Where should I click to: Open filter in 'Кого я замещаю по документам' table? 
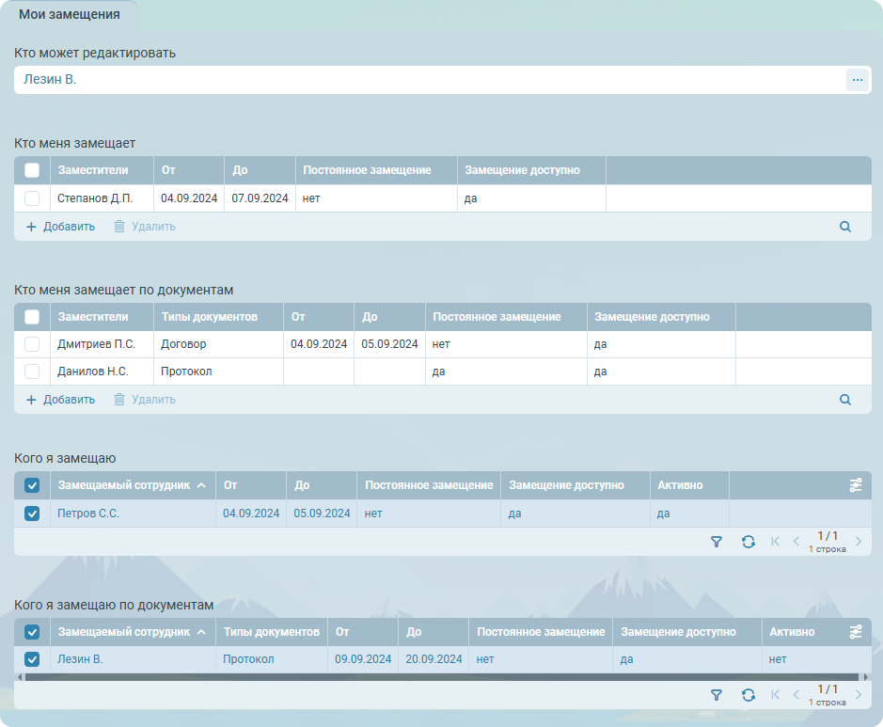(x=717, y=695)
